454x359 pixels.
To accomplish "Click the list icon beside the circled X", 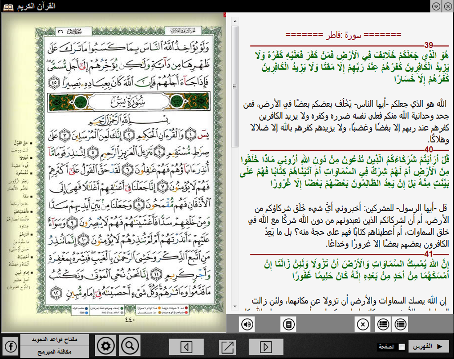I will (x=382, y=324).
